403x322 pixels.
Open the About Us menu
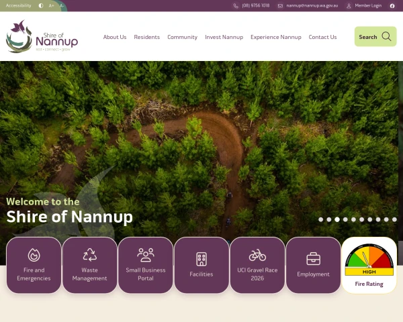115,37
